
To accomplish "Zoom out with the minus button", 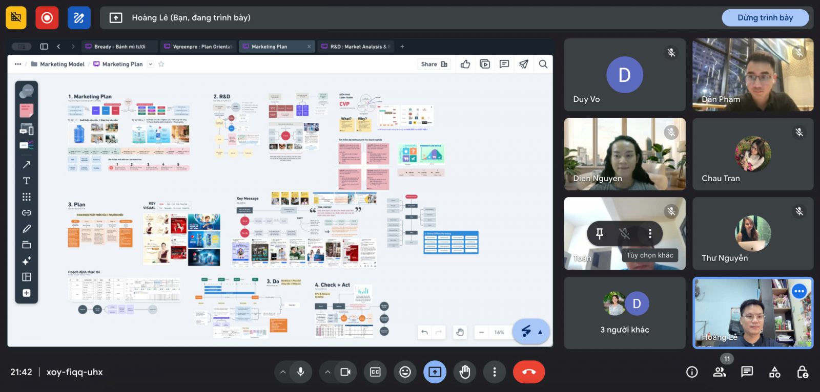I will 481,332.
